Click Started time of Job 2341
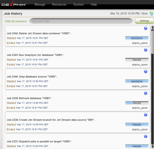Screen dimensions: 154x149 (33, 60)
